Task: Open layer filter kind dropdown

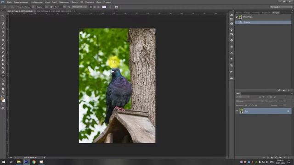Action: 243,97
